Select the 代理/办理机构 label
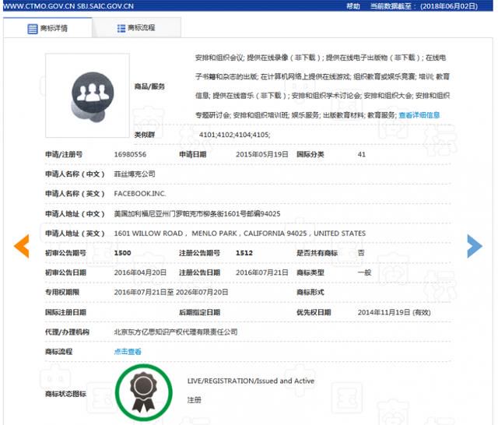The width and height of the screenshot is (498, 425). click(67, 332)
